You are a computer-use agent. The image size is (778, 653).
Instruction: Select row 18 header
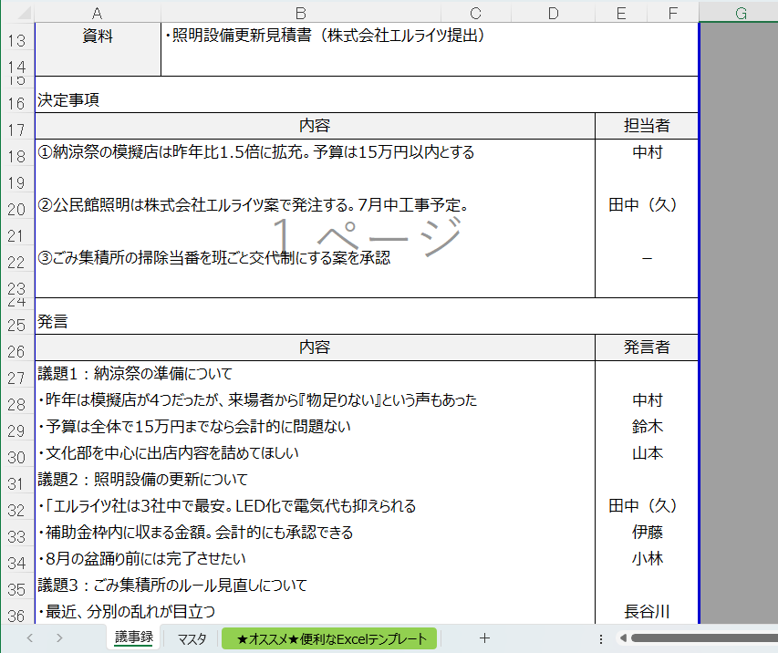click(16, 153)
